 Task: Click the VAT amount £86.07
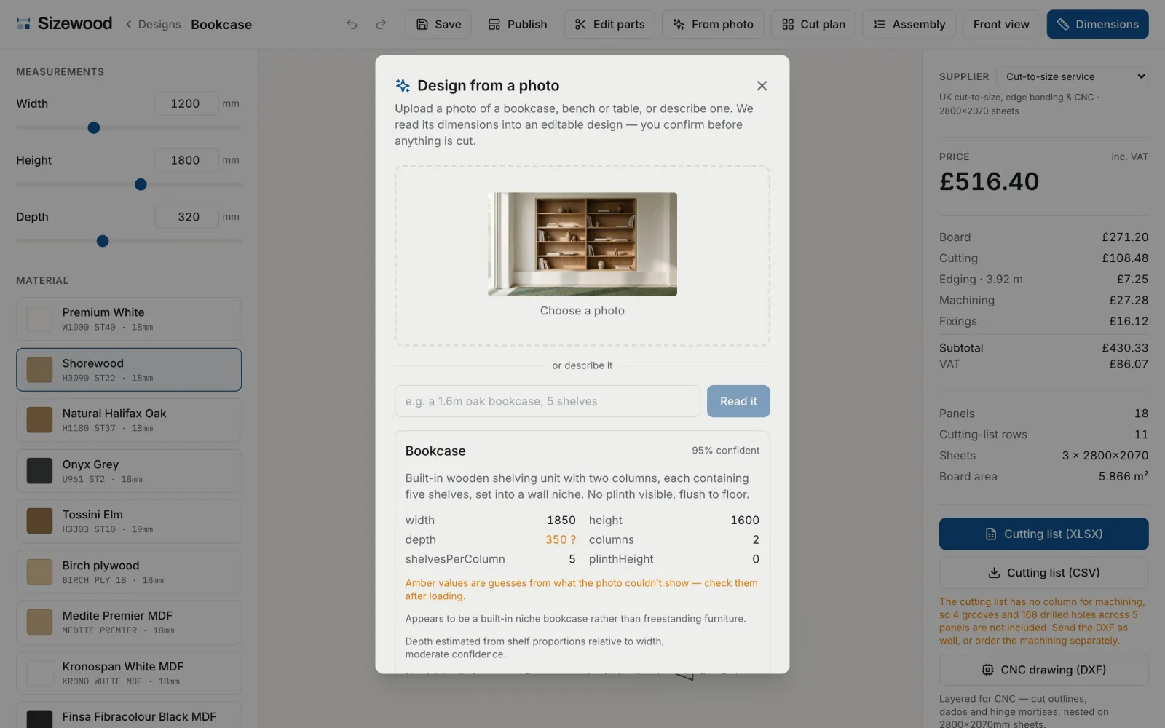coord(1129,364)
